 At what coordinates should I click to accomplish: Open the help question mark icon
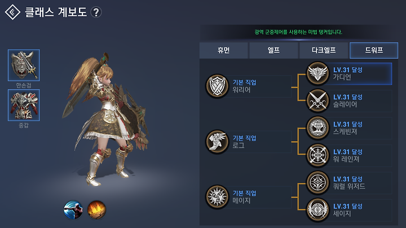(96, 12)
